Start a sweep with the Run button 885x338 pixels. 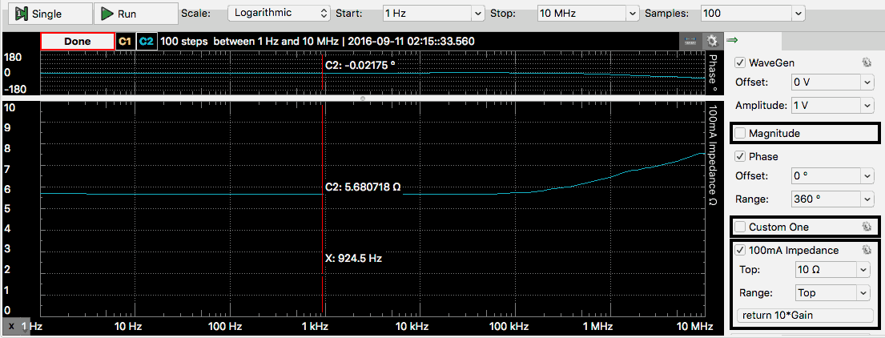click(135, 14)
